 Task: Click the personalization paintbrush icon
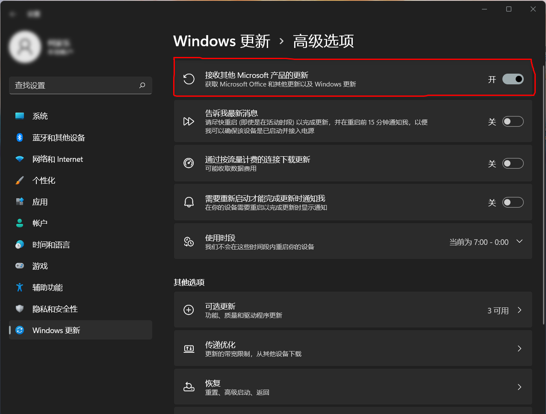pyautogui.click(x=20, y=180)
